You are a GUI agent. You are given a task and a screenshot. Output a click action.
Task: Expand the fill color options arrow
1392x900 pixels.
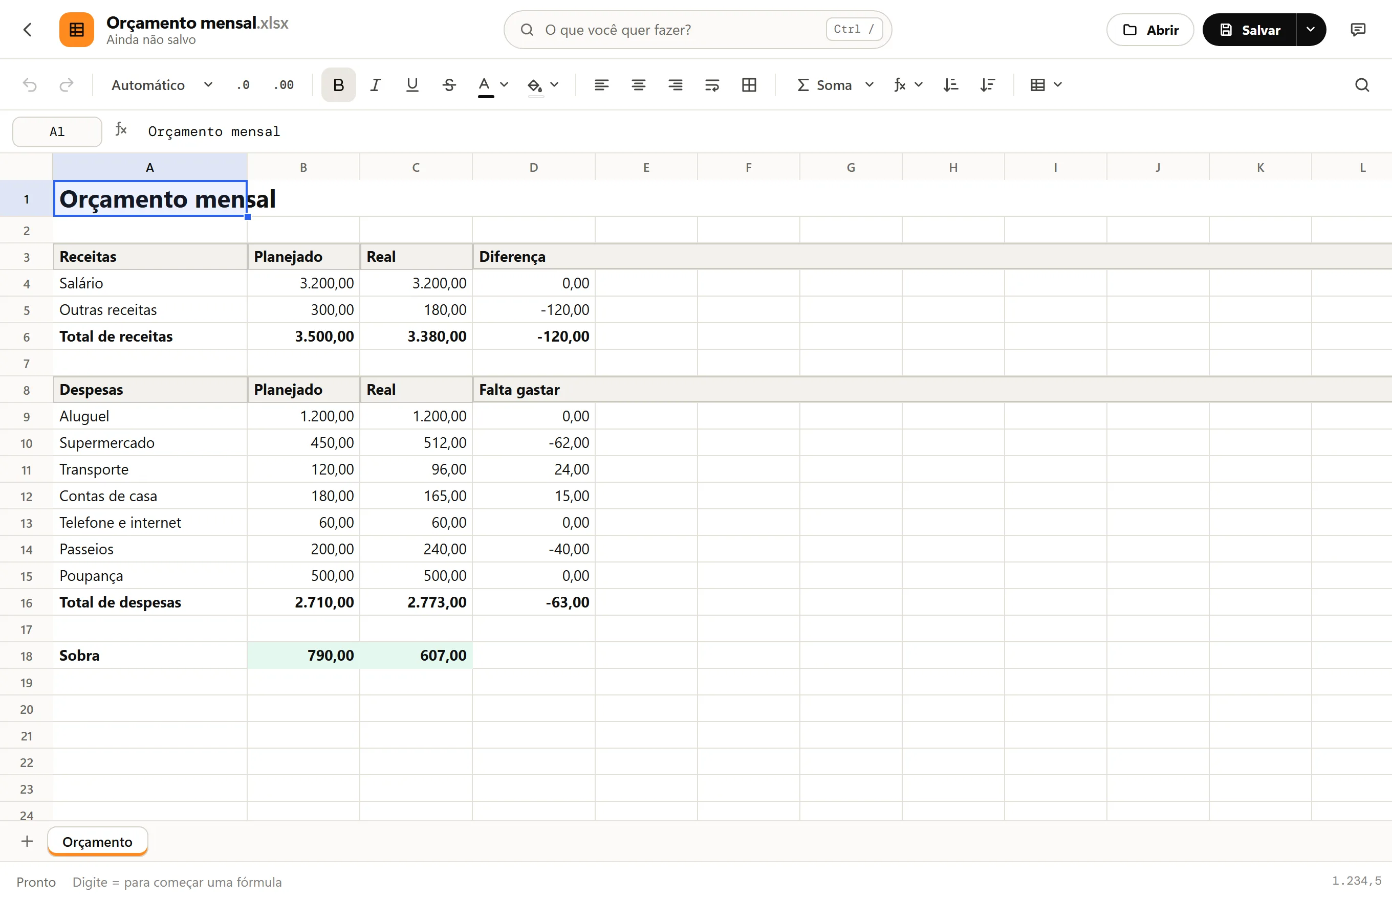554,85
